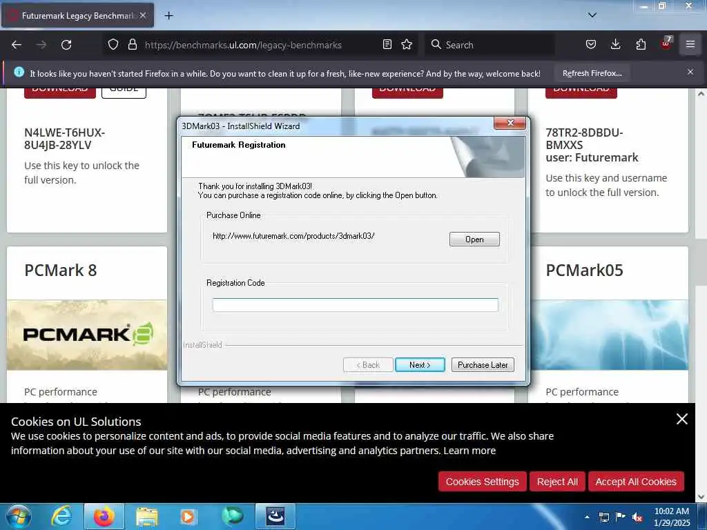Reload the page with the refresh icon
The height and width of the screenshot is (530, 707).
pos(66,45)
